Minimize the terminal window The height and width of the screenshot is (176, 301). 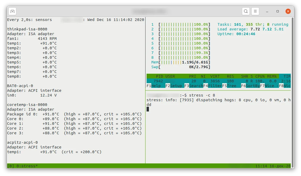click(267, 12)
